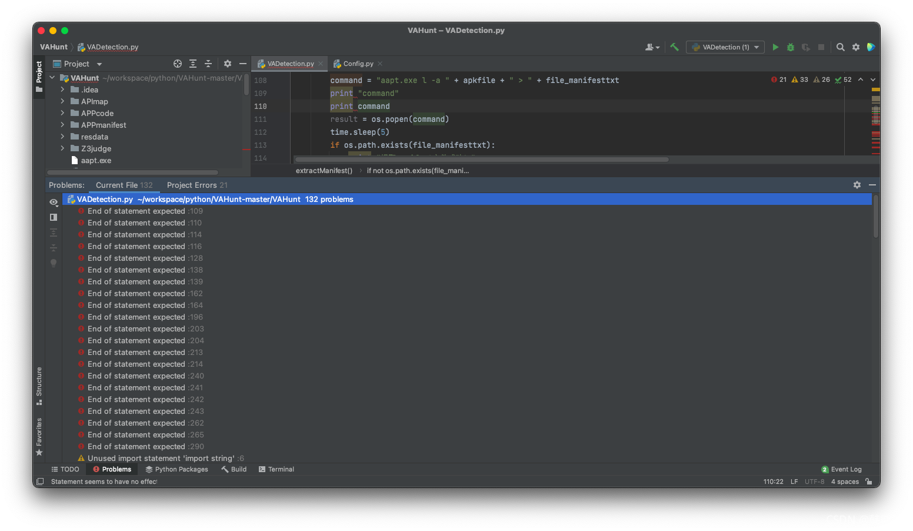Toggle the Terminal tool window
Image resolution: width=913 pixels, height=531 pixels.
(276, 469)
